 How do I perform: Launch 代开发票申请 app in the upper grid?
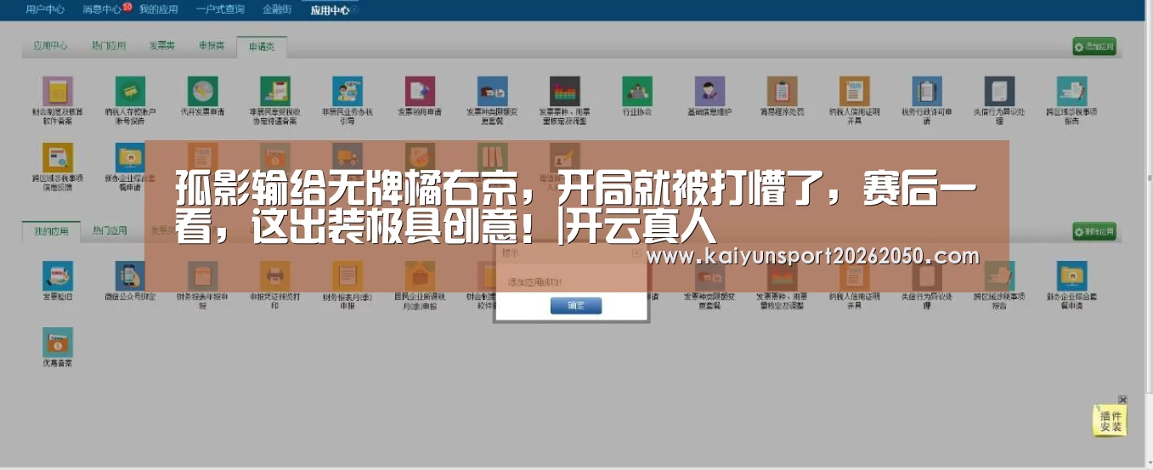click(202, 91)
